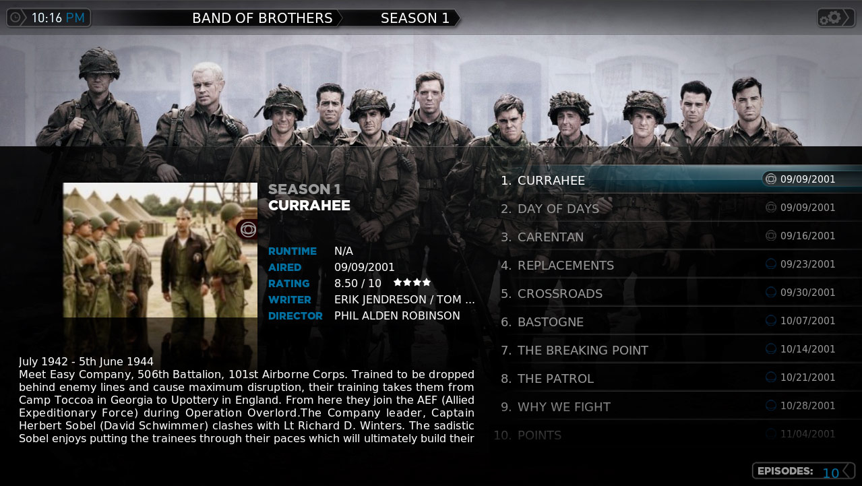The width and height of the screenshot is (862, 486).
Task: Open the settings gear icon
Action: click(836, 18)
